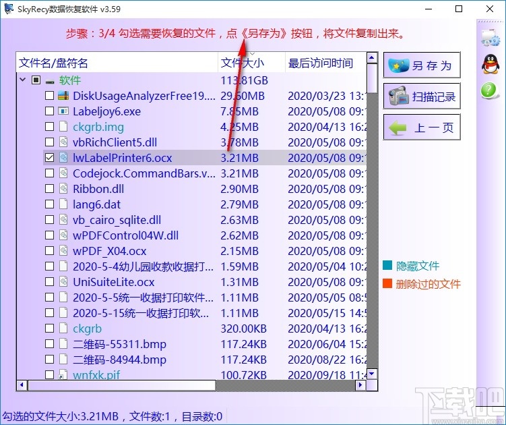The image size is (506, 425).
Task: Click the horizontal scrollbar left arrow
Action: point(22,385)
